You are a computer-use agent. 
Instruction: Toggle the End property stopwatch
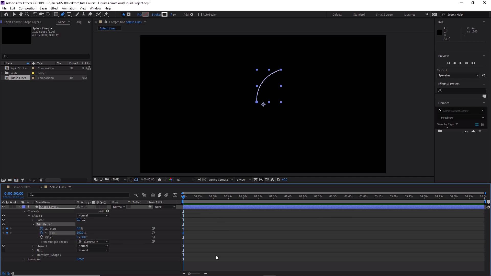41,233
